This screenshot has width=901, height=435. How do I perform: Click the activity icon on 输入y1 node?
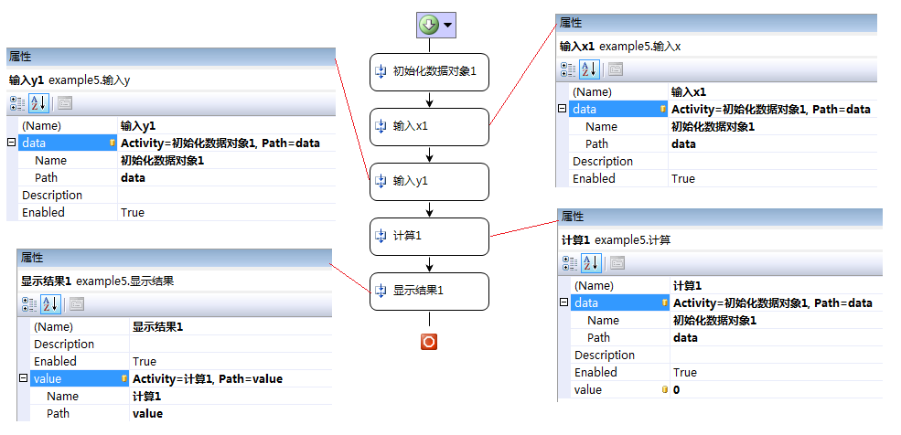[x=381, y=181]
